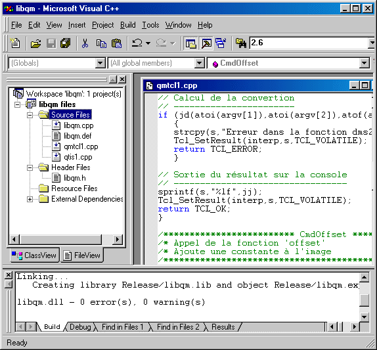Click the workspace pane dock toggle arrow button
Viewport: 377px width, 350px height.
[x=113, y=79]
